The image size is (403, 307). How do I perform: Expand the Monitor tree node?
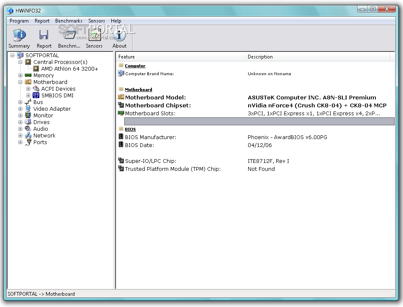tap(20, 115)
